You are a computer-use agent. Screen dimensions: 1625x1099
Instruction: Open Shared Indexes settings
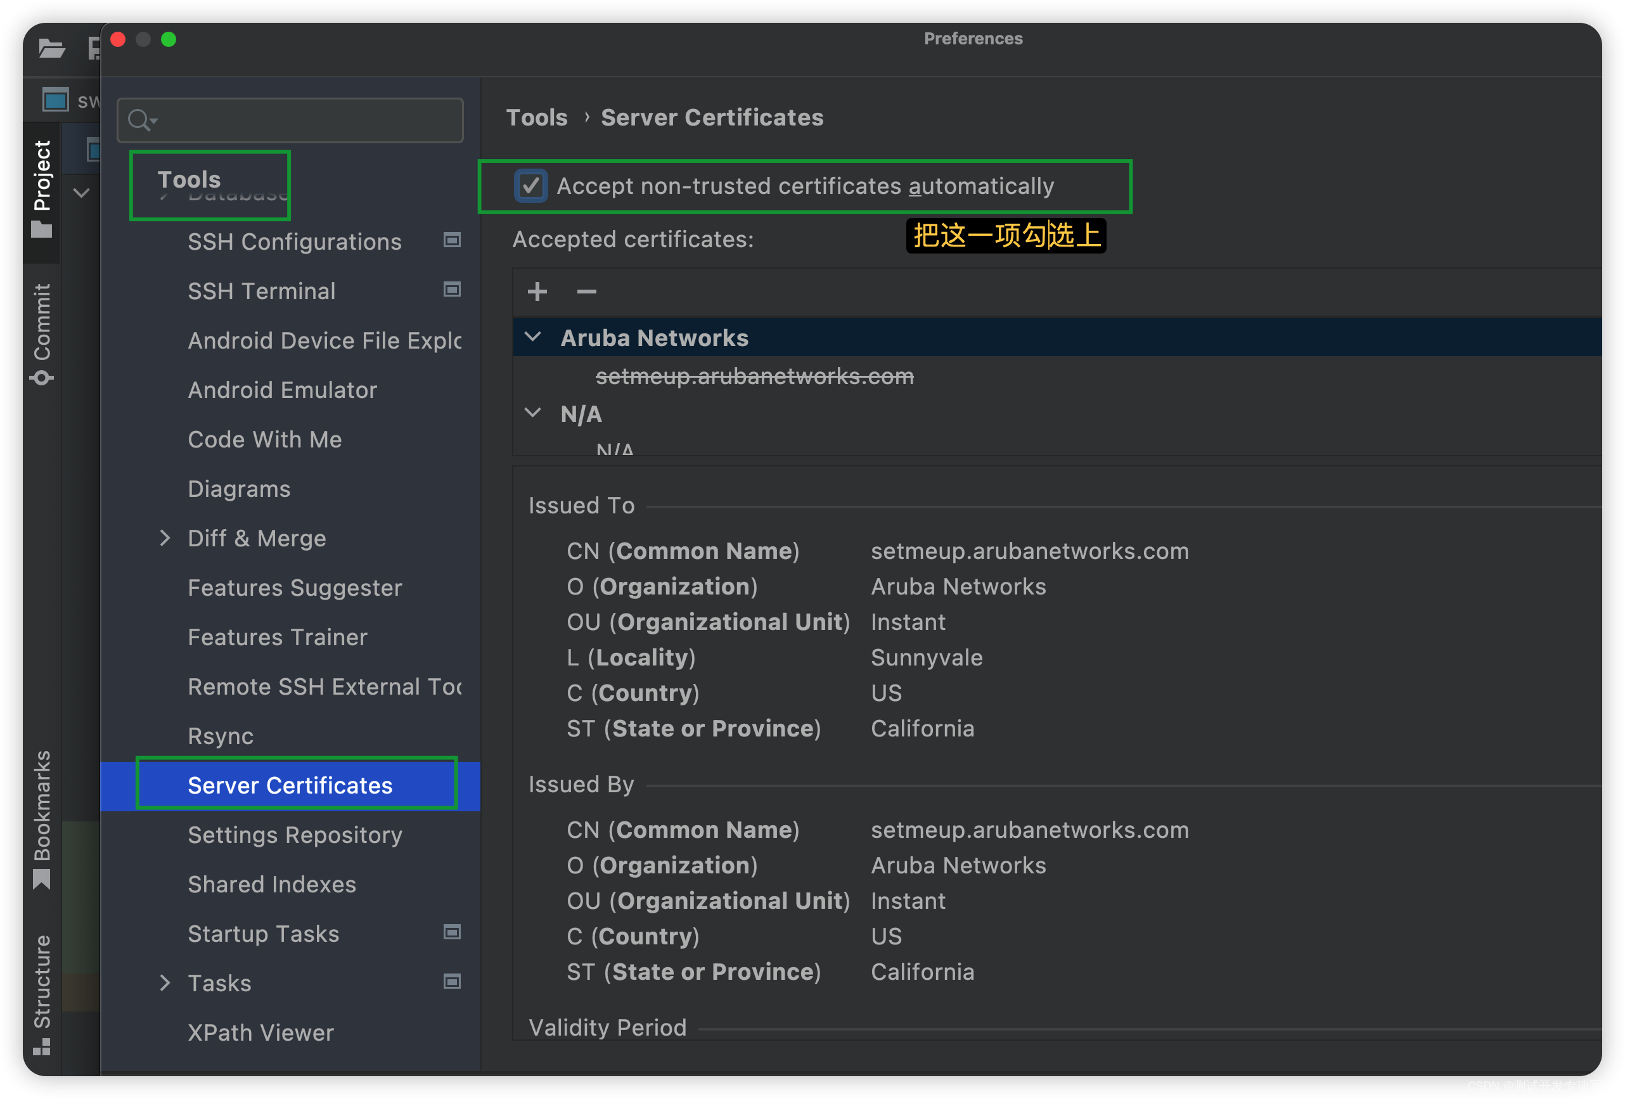click(x=272, y=884)
